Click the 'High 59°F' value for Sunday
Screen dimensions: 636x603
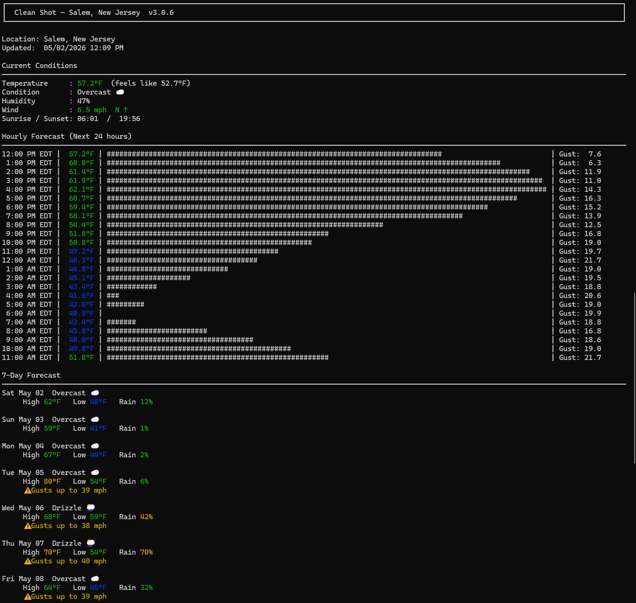(x=42, y=428)
